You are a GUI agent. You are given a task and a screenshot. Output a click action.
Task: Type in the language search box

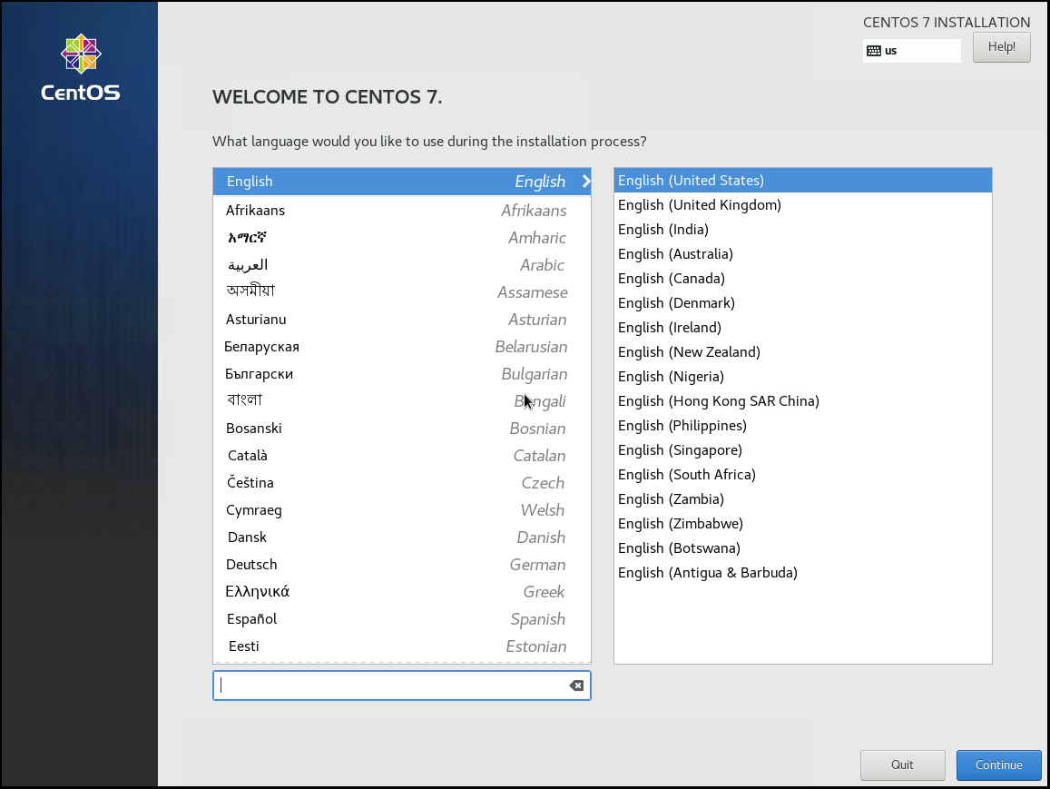pos(390,685)
